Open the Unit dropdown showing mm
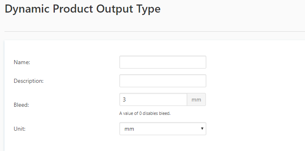 point(162,129)
